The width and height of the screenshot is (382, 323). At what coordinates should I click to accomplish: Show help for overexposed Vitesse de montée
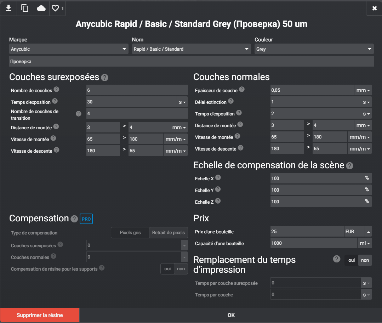click(x=53, y=138)
